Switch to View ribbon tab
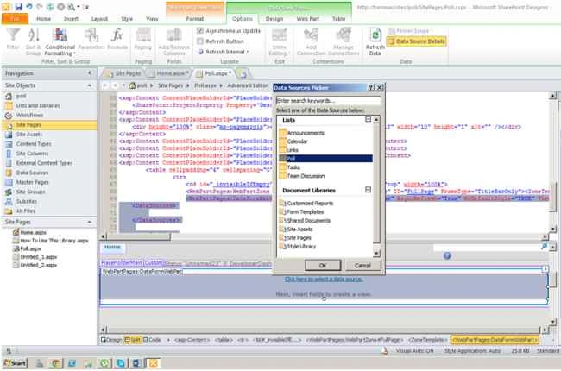 point(152,19)
